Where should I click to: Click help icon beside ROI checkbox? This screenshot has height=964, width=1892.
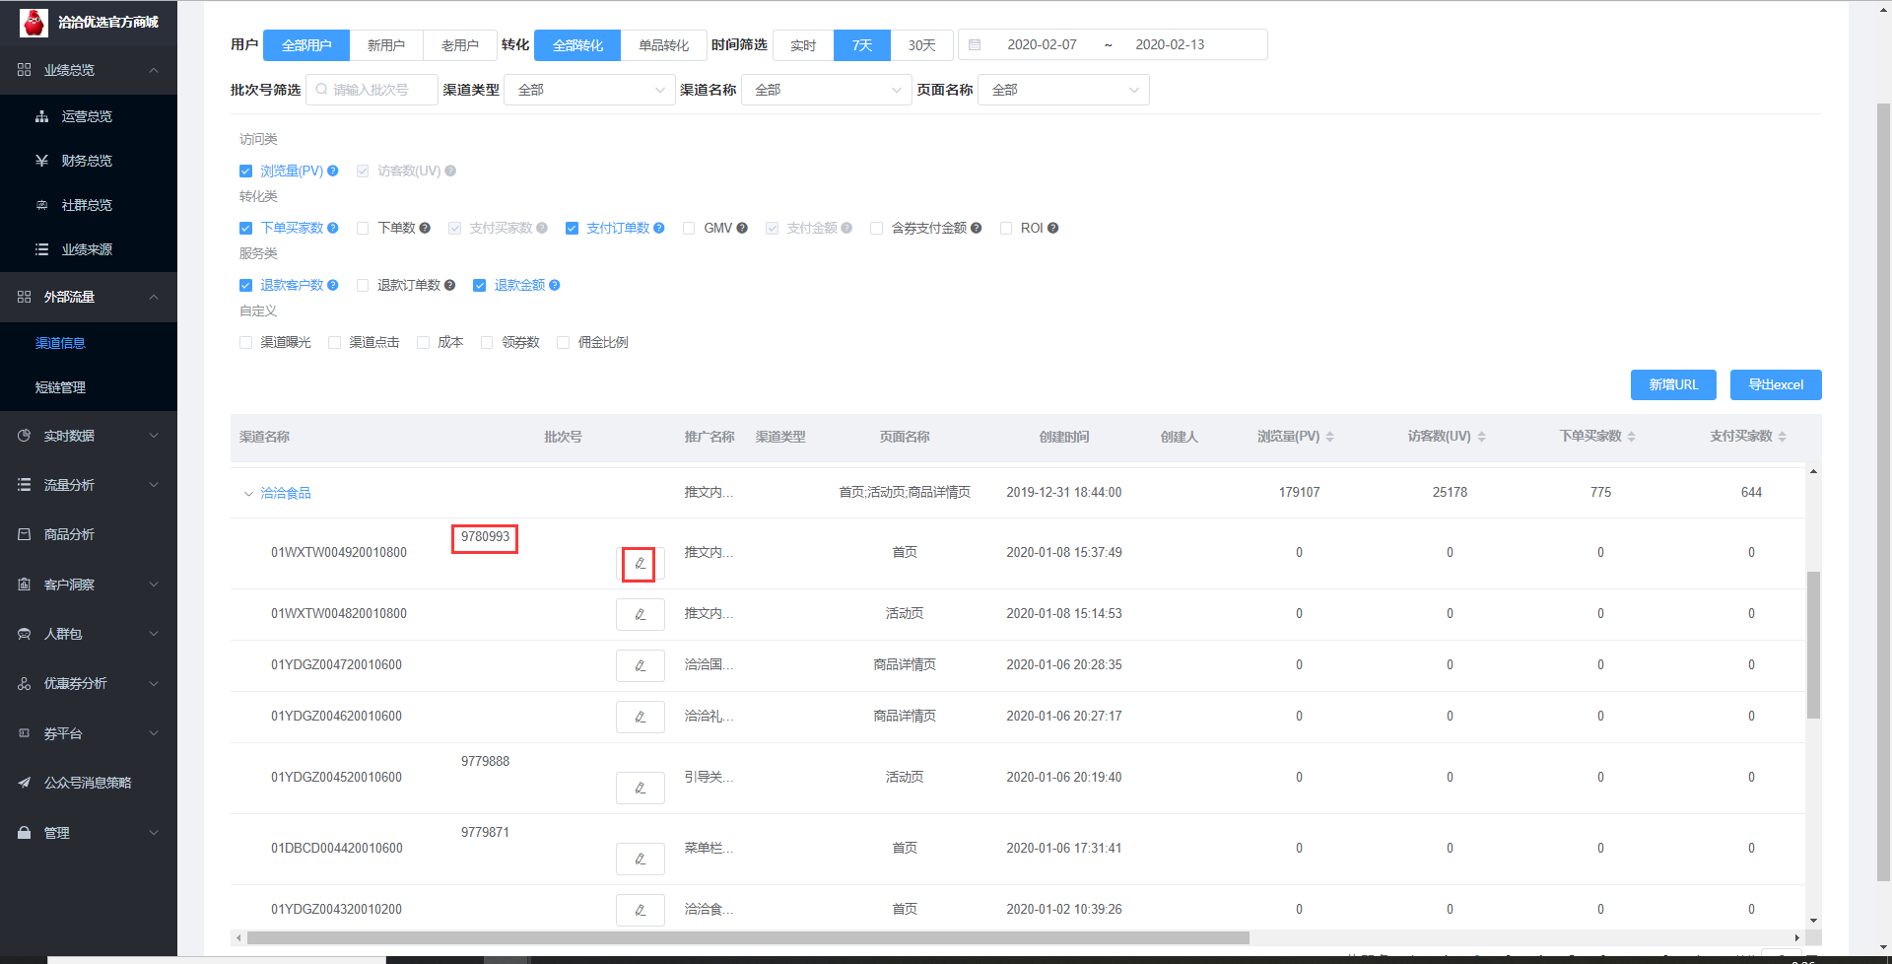pyautogui.click(x=1053, y=228)
